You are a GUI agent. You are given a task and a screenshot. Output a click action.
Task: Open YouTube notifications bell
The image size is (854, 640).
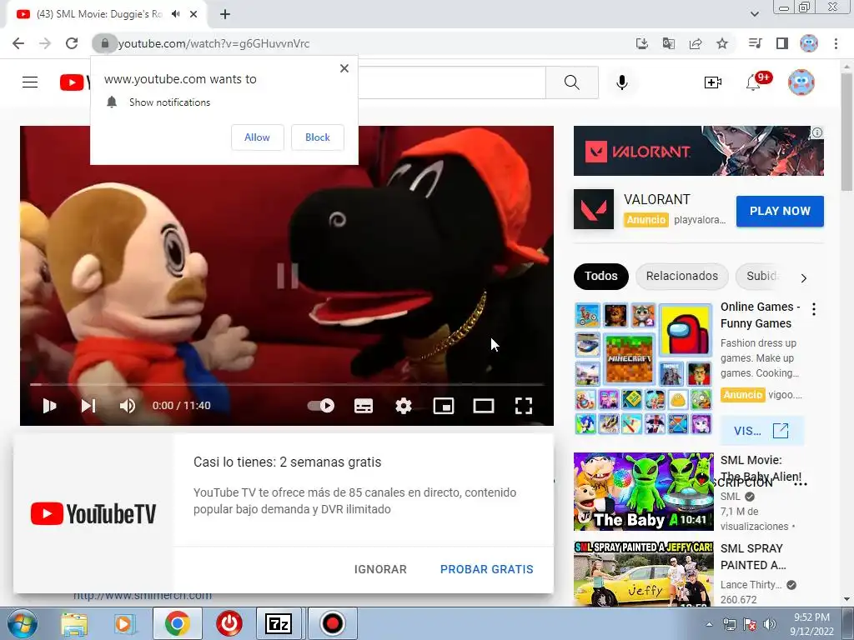pos(754,82)
